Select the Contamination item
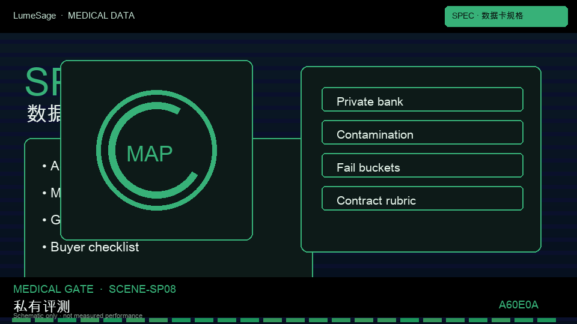The height and width of the screenshot is (324, 577). pyautogui.click(x=423, y=132)
